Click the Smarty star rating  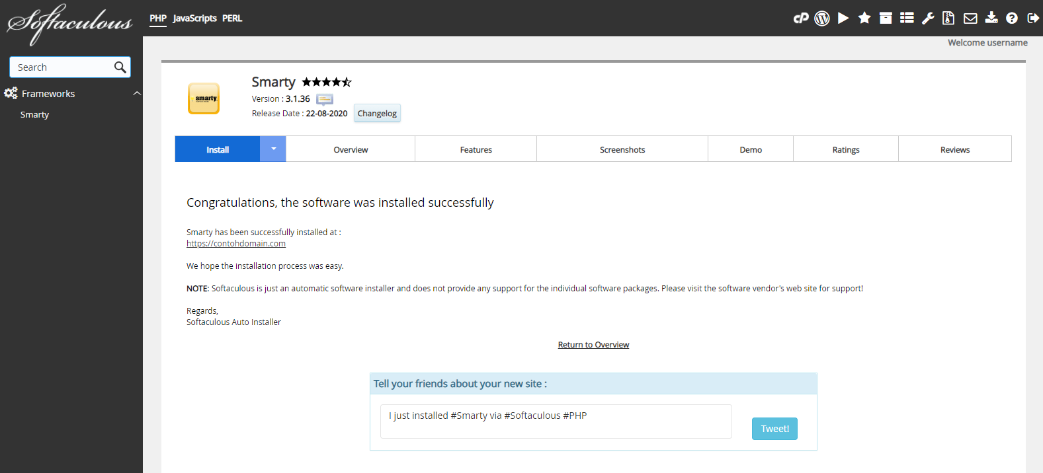point(327,82)
